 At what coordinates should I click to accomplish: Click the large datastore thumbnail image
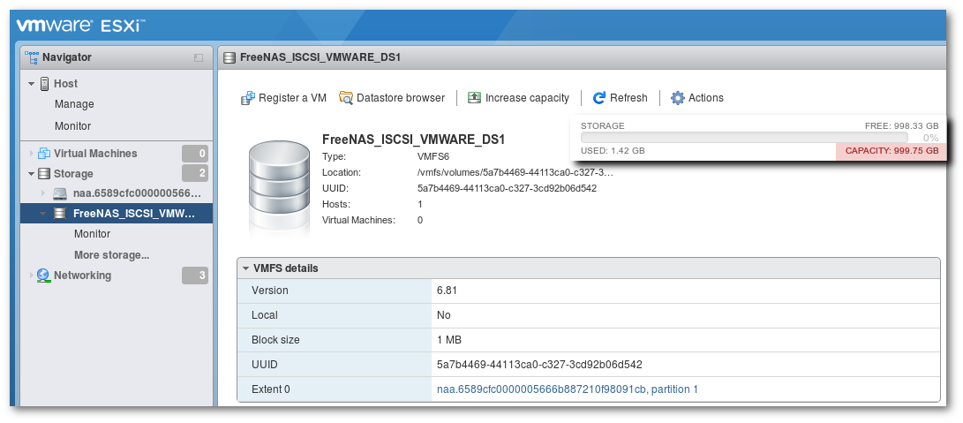click(278, 185)
